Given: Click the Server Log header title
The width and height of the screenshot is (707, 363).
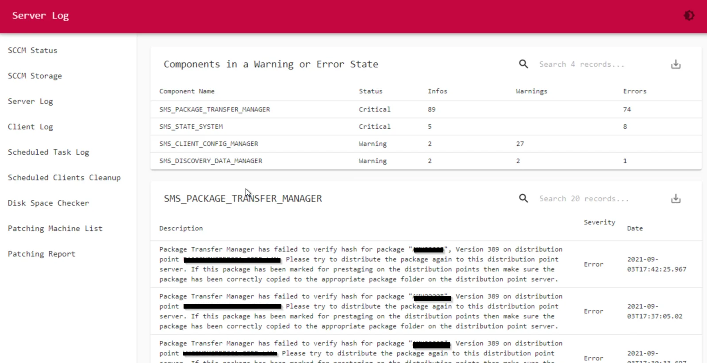Looking at the screenshot, I should tap(40, 16).
